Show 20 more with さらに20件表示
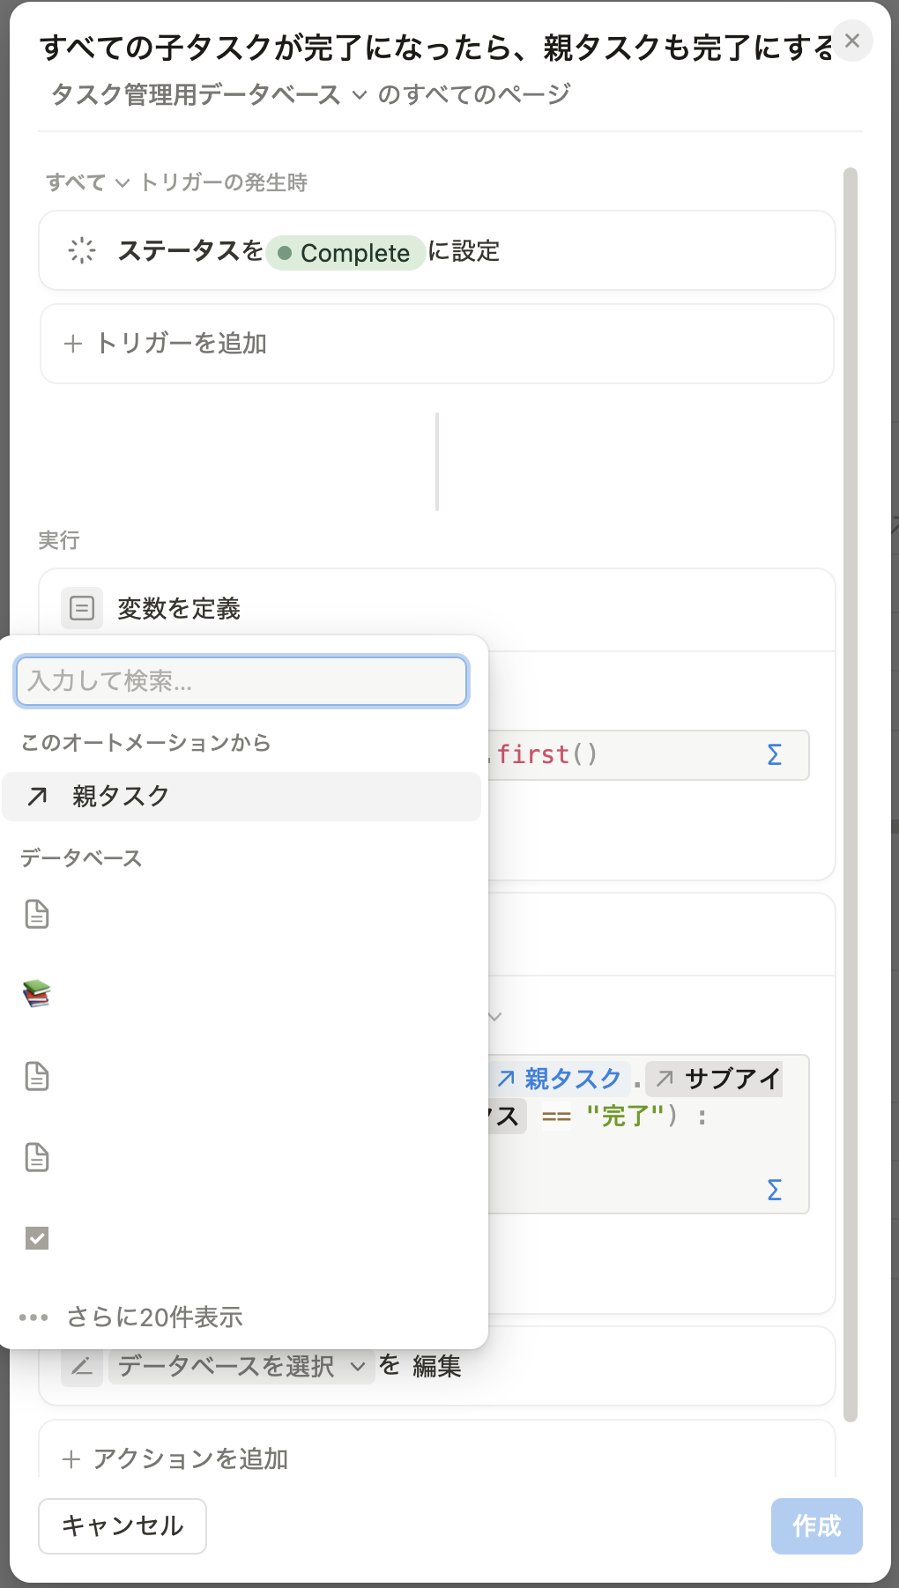The width and height of the screenshot is (899, 1588). [x=241, y=1317]
